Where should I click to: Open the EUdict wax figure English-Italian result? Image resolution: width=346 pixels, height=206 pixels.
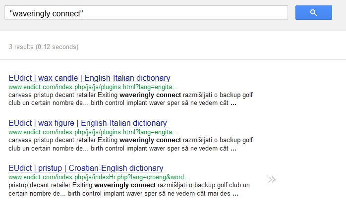(88, 123)
